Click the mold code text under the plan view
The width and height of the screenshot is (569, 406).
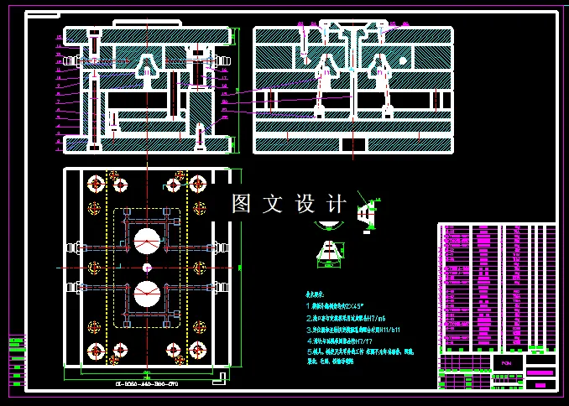tap(147, 384)
